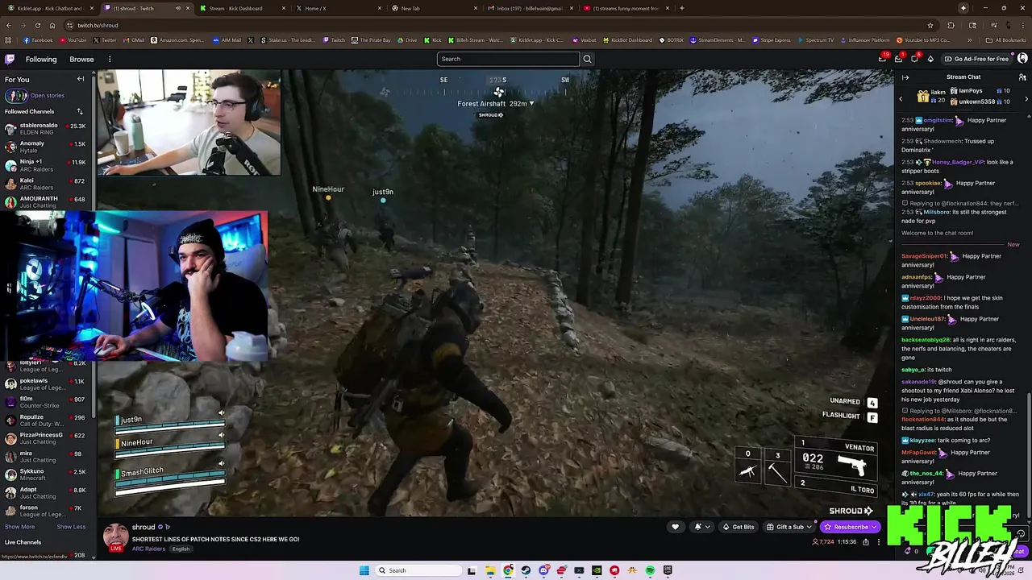Collapse the Stream Chat panel

[905, 77]
